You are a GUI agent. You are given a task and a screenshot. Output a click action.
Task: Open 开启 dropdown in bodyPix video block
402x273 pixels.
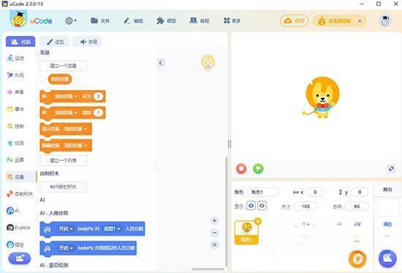(66, 248)
